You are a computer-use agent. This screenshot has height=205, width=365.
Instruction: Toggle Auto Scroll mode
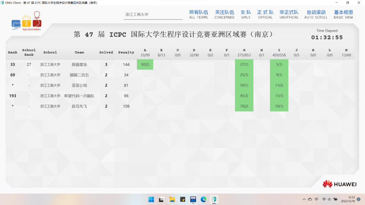pos(316,14)
